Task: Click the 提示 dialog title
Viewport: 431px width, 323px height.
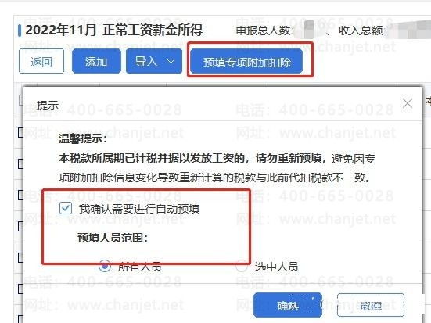Action: pyautogui.click(x=48, y=106)
